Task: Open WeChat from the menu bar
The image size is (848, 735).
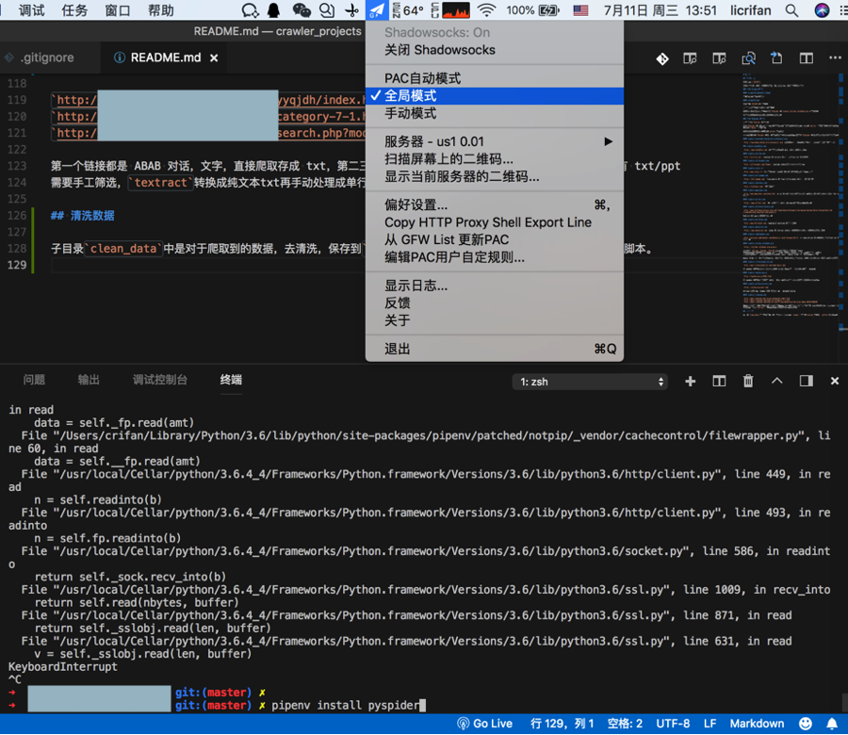Action: pos(302,10)
